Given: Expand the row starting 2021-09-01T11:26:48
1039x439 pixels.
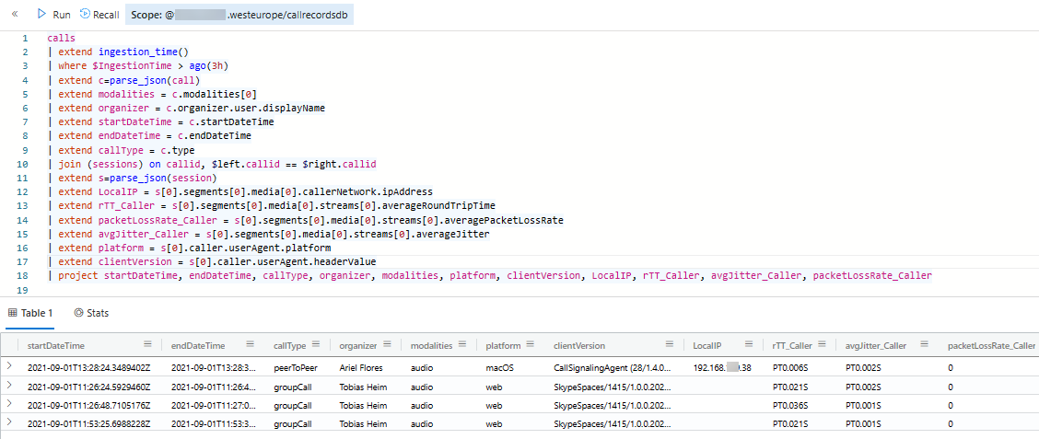Looking at the screenshot, I should (x=9, y=404).
